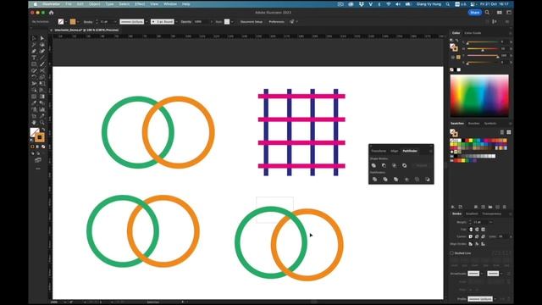Switch to the Gradient tab

472,213
